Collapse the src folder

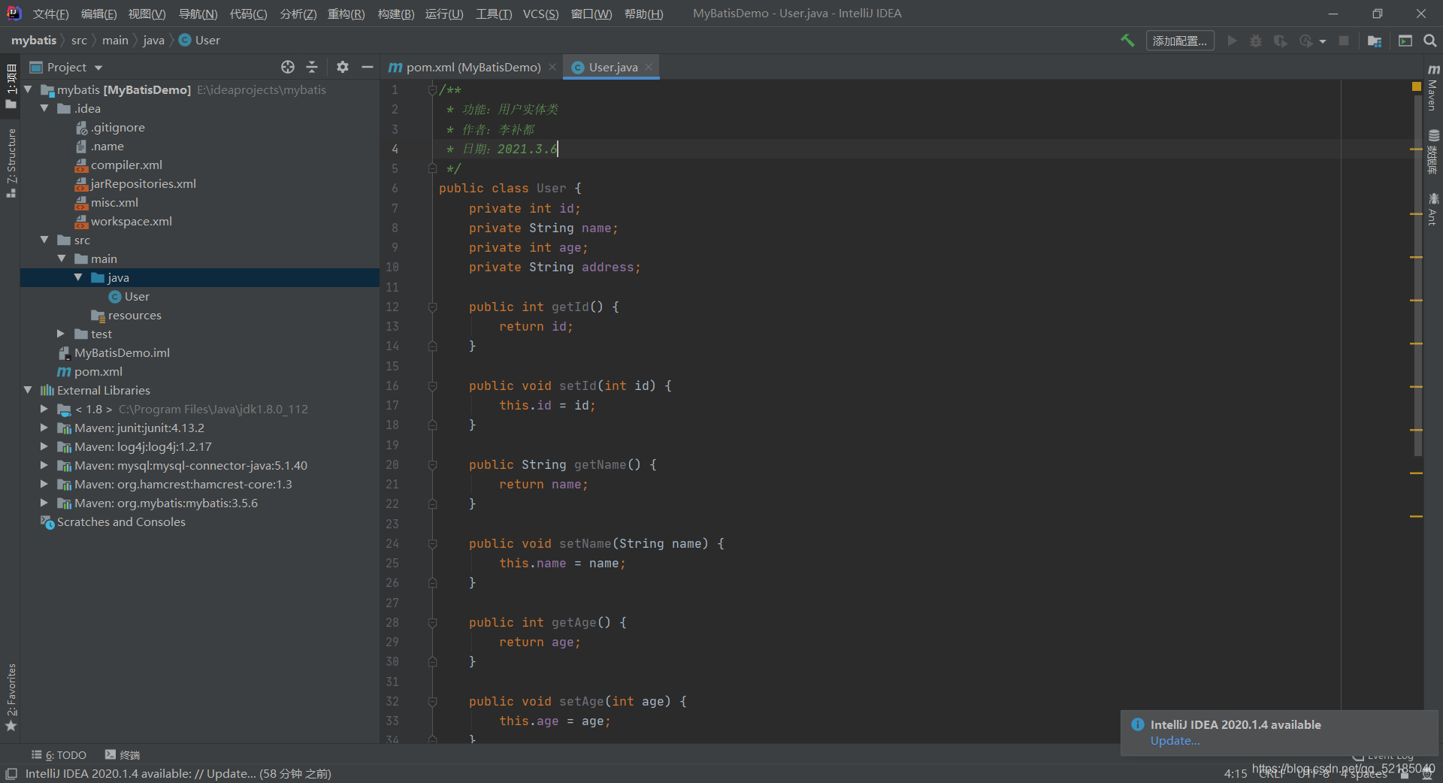click(x=44, y=240)
